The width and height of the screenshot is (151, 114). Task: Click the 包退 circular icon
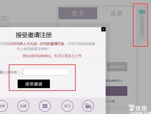(23, 106)
